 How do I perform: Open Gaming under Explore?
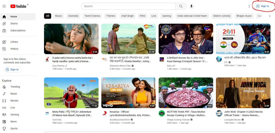tap(18, 115)
